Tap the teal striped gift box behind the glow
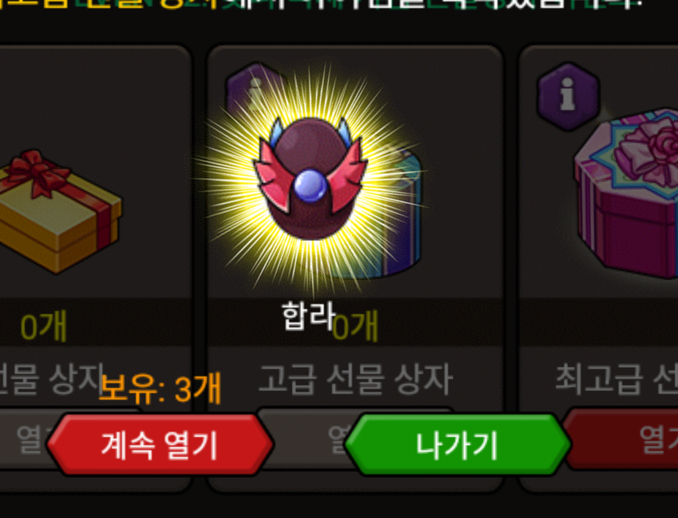The image size is (678, 518). click(x=397, y=215)
